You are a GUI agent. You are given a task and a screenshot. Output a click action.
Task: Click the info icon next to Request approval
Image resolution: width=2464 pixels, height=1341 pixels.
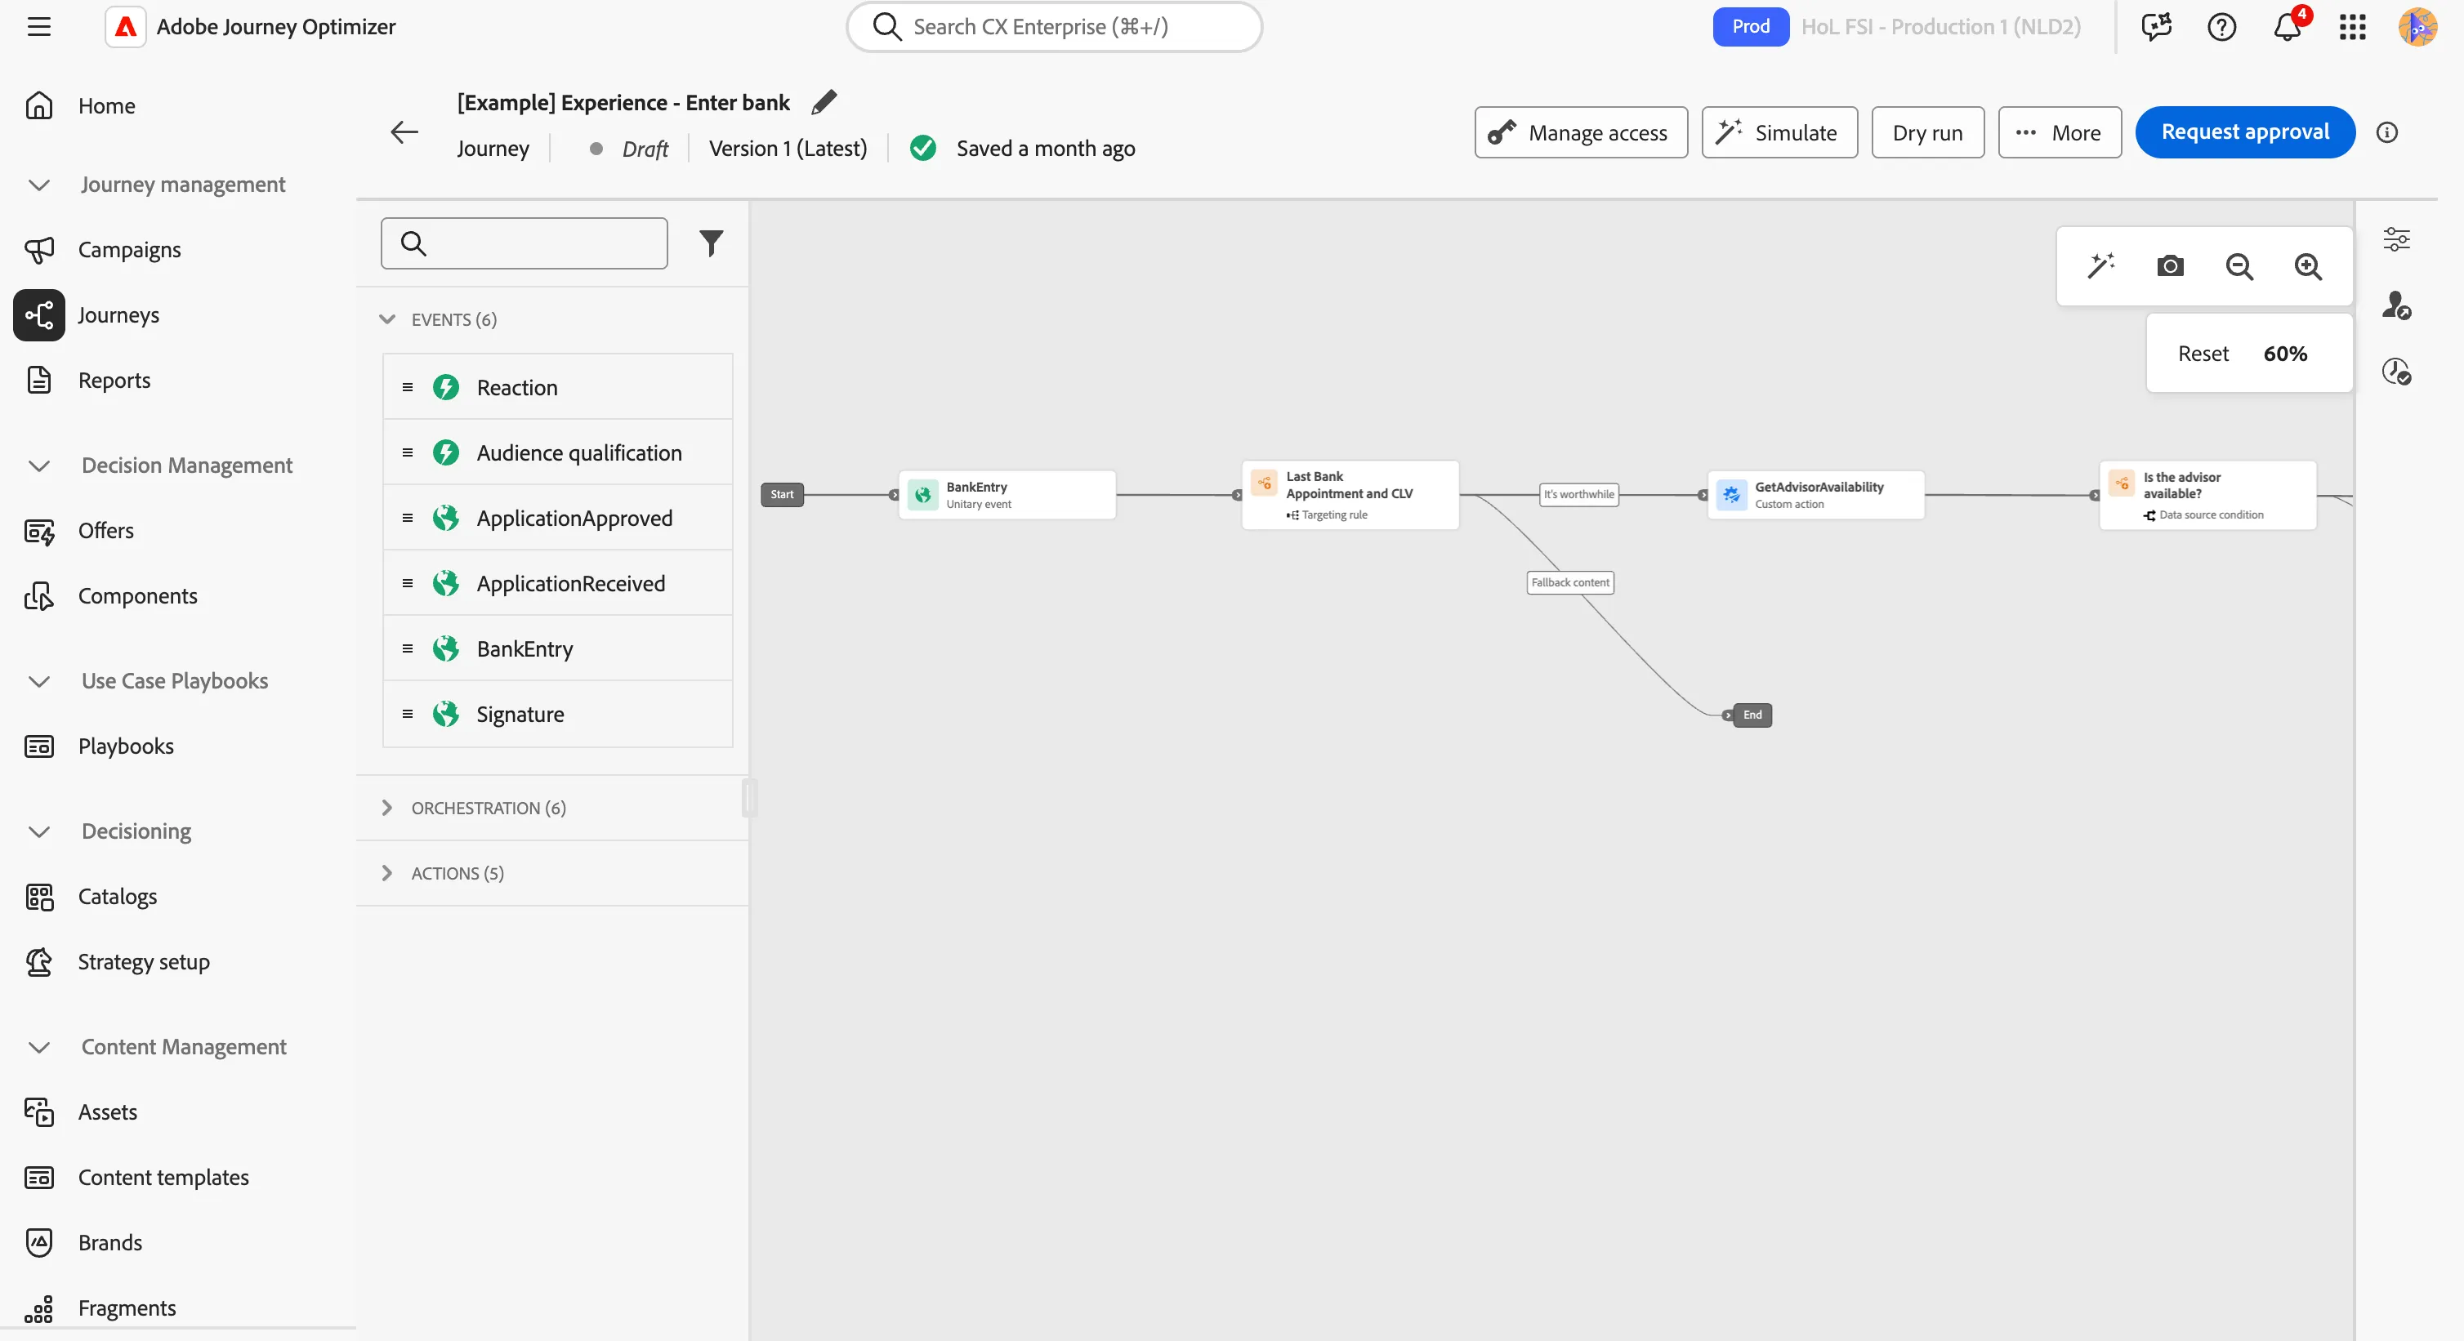[2386, 132]
